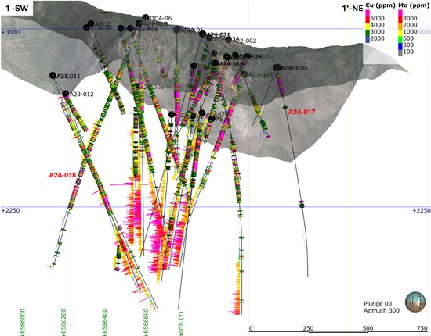Click the A22-003 drillhole label
This screenshot has height=336, width=431.
click(x=260, y=74)
